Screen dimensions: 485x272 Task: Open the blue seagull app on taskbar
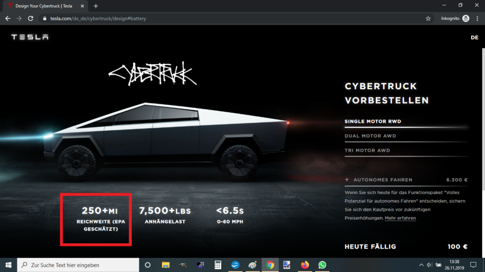tap(235, 265)
